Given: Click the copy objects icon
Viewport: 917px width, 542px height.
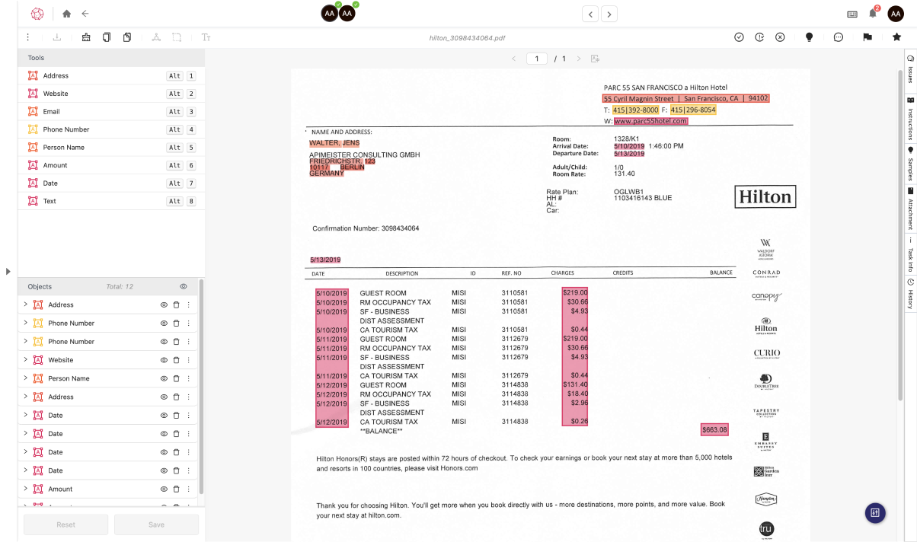Looking at the screenshot, I should click(x=107, y=37).
